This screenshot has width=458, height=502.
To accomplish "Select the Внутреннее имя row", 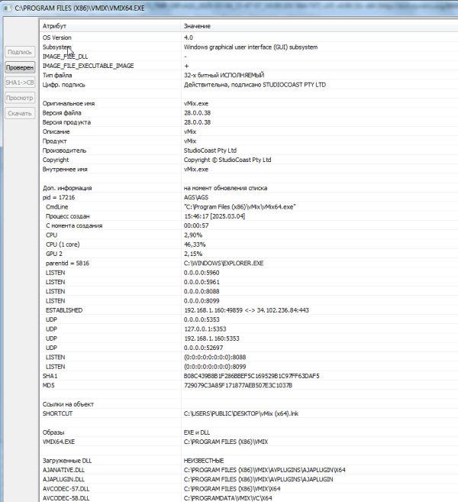I will 249,169.
